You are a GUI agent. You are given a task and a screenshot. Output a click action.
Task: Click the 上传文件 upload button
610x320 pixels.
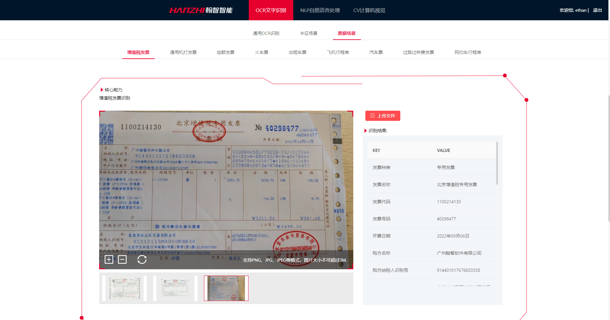383,116
